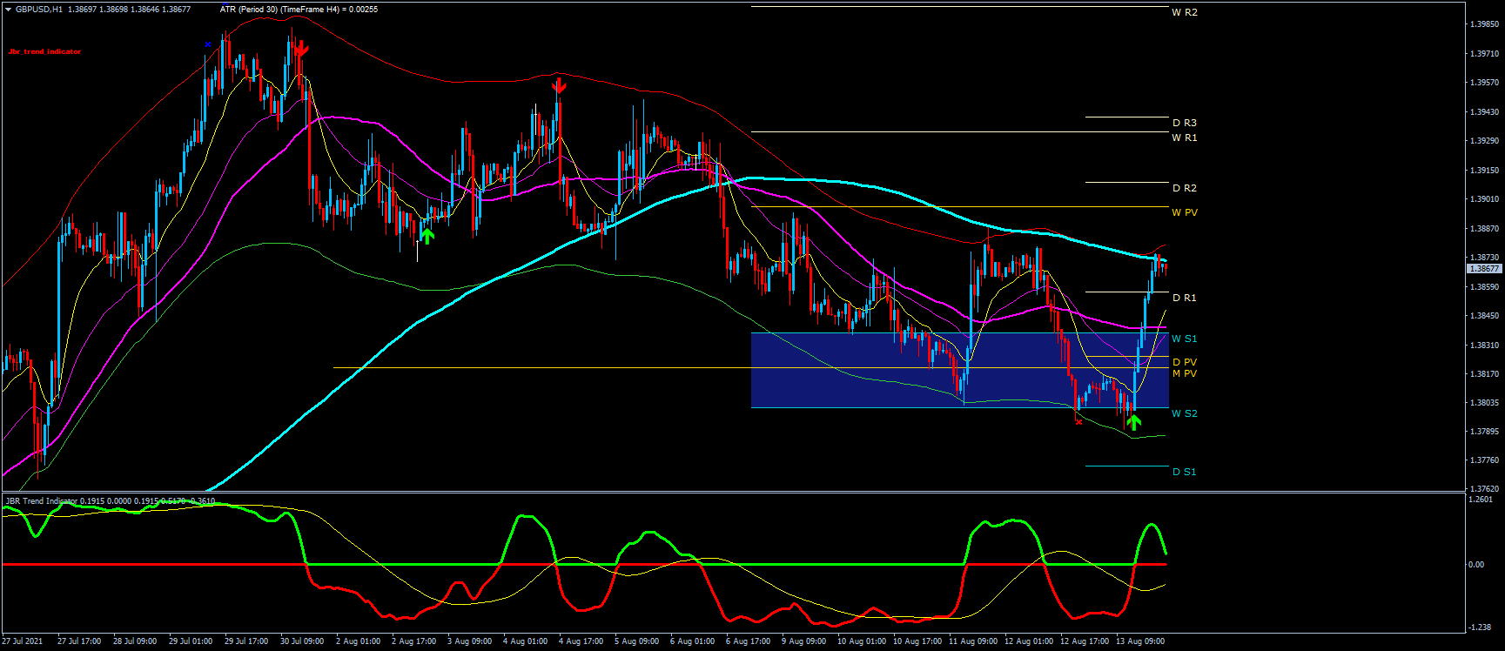1505x651 pixels.
Task: Click the blue shaded W S1–W S2 zone
Action: tap(870, 383)
